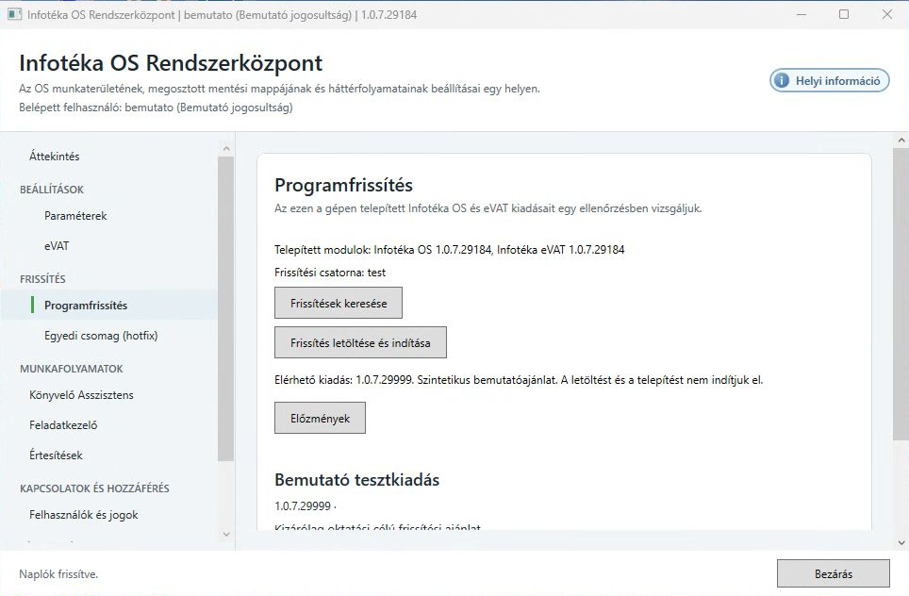Click the info icon in Helyi információ button

pos(782,80)
